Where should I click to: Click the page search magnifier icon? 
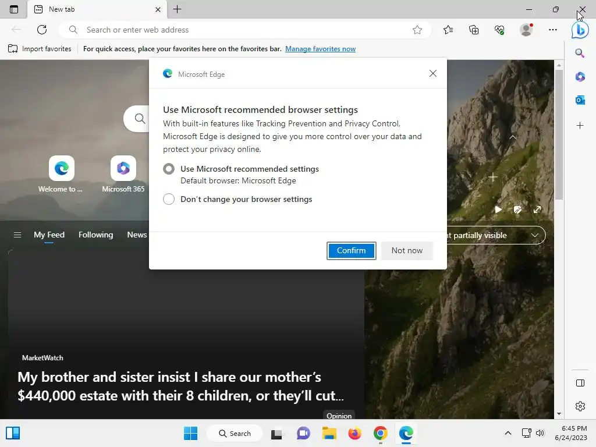click(140, 119)
